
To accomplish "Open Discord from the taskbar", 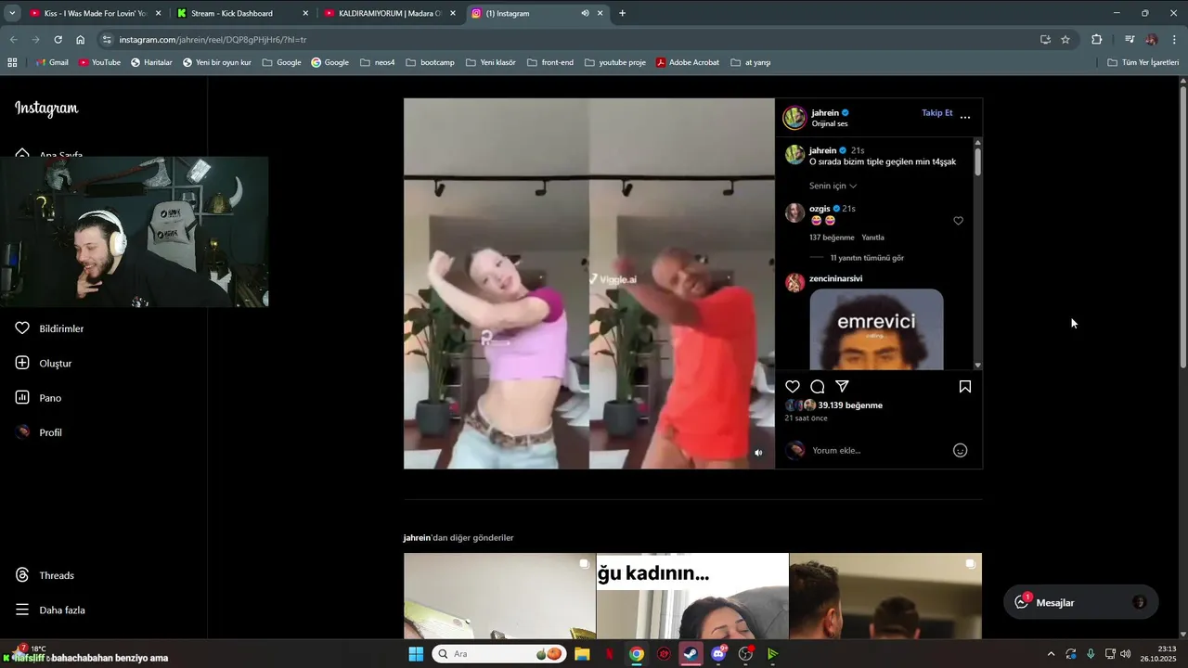I will (718, 654).
